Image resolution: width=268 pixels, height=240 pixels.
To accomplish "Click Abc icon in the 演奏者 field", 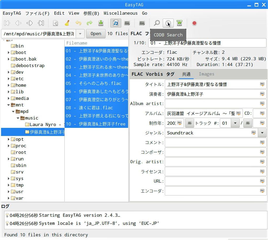I will coord(262,94).
